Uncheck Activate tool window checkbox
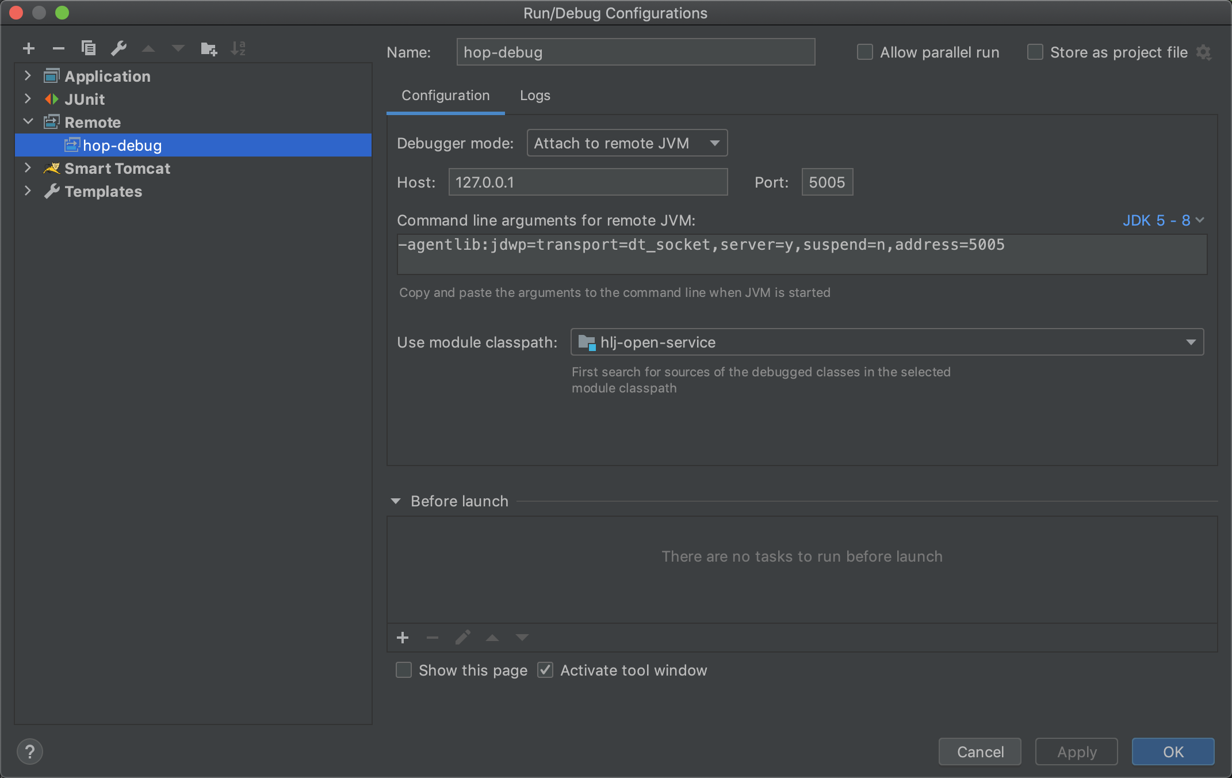Image resolution: width=1232 pixels, height=778 pixels. pyautogui.click(x=545, y=670)
